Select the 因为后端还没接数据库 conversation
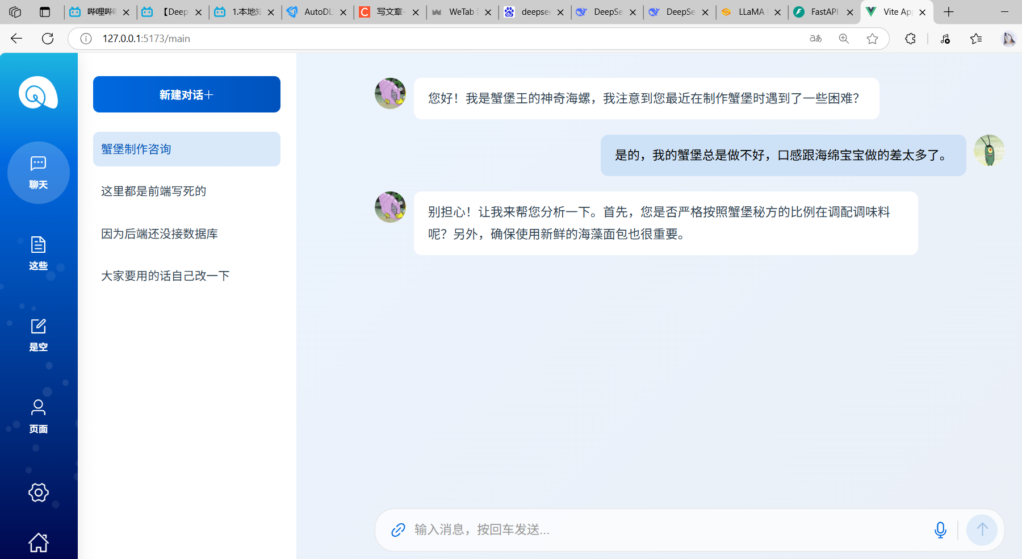Viewport: 1022px width, 559px height. (187, 234)
